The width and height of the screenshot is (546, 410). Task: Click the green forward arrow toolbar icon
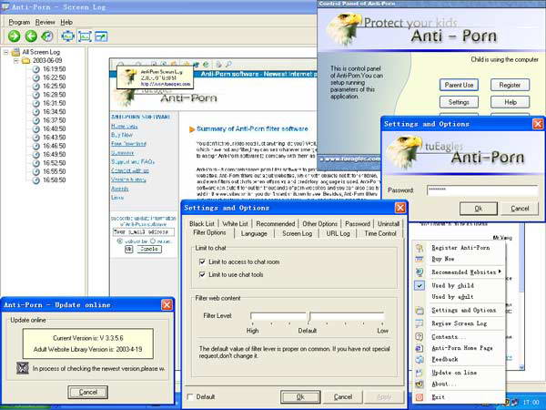[15, 36]
